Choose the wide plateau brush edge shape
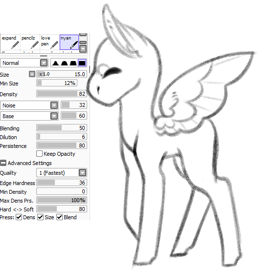260x270 pixels. pos(73,63)
